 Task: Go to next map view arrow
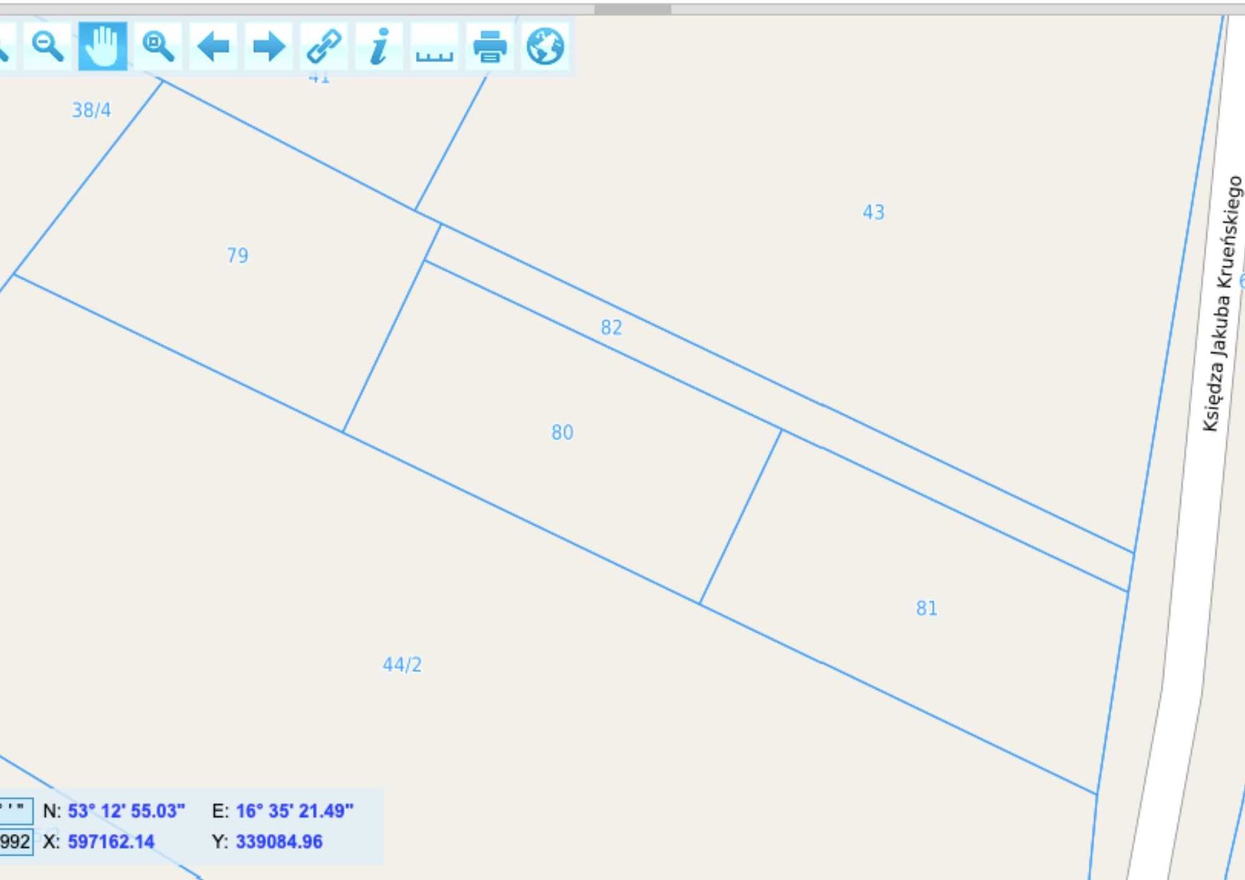coord(269,47)
